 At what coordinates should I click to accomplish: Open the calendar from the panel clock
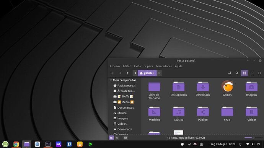223,144
